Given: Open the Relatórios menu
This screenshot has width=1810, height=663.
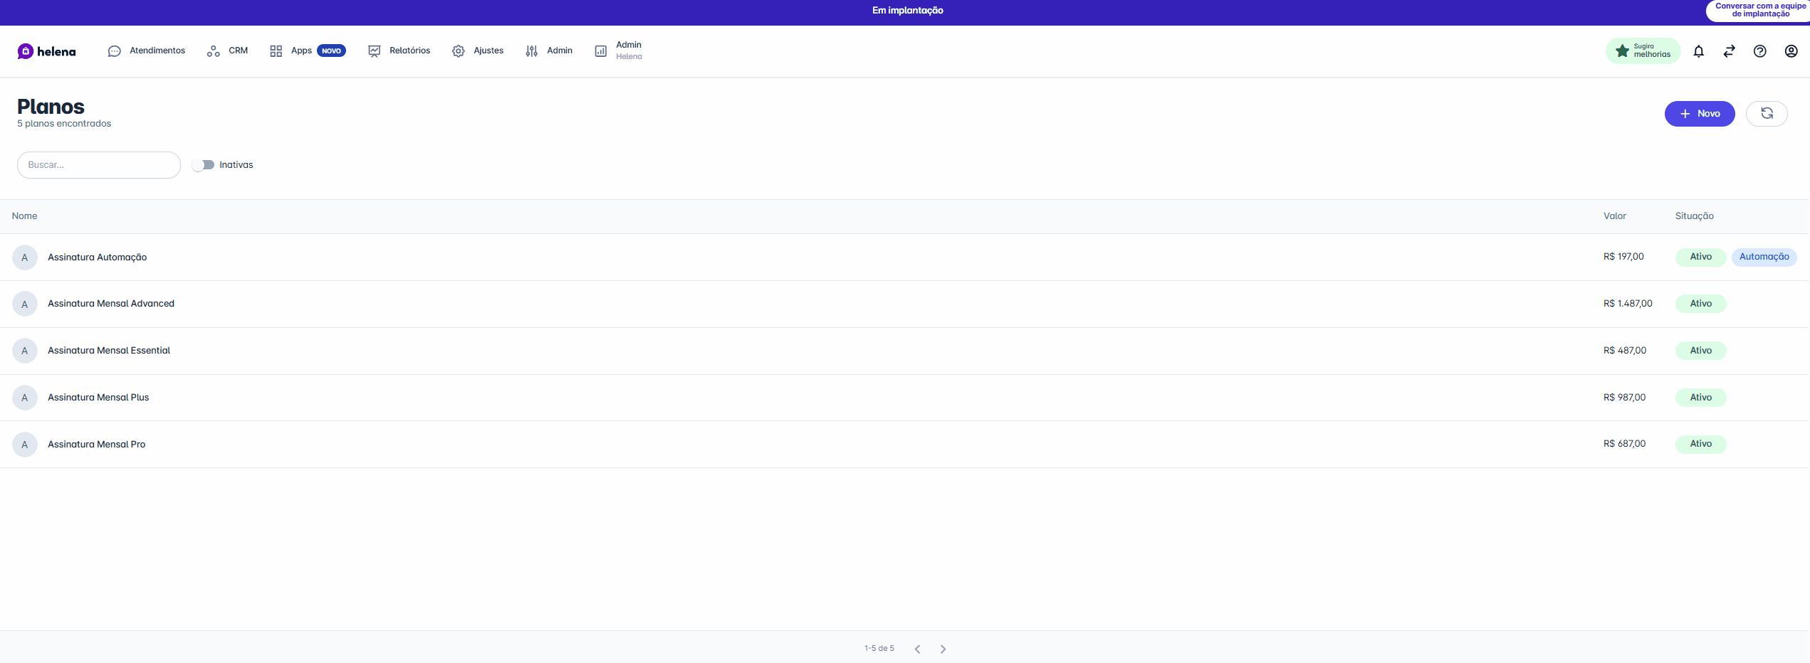Looking at the screenshot, I should coord(399,51).
